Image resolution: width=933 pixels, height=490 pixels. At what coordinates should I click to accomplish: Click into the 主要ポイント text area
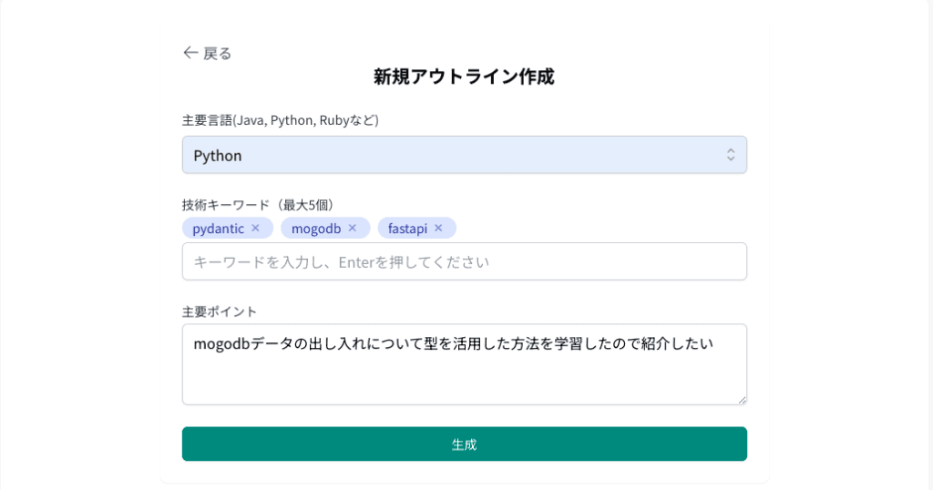tap(464, 373)
